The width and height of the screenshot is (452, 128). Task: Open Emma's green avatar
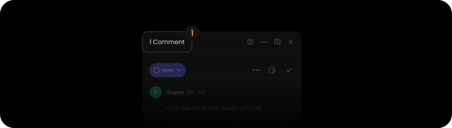[x=156, y=92]
